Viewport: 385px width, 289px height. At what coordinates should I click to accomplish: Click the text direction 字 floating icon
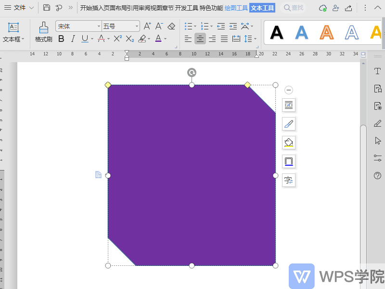pyautogui.click(x=289, y=180)
